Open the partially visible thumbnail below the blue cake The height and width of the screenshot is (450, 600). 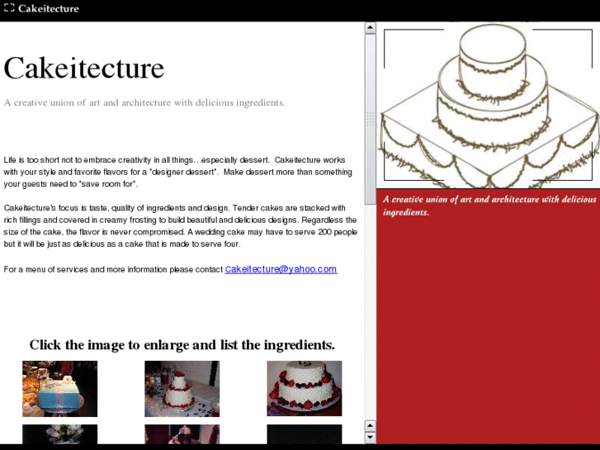(59, 434)
